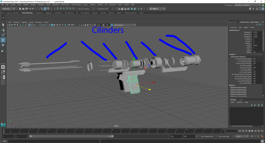Screen dimensions: 265x143
Task: Go to start of playback range
Action: pyautogui.click(x=240, y=131)
